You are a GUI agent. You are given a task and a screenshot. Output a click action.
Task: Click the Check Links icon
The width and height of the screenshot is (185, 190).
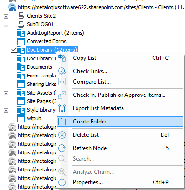[62, 71]
